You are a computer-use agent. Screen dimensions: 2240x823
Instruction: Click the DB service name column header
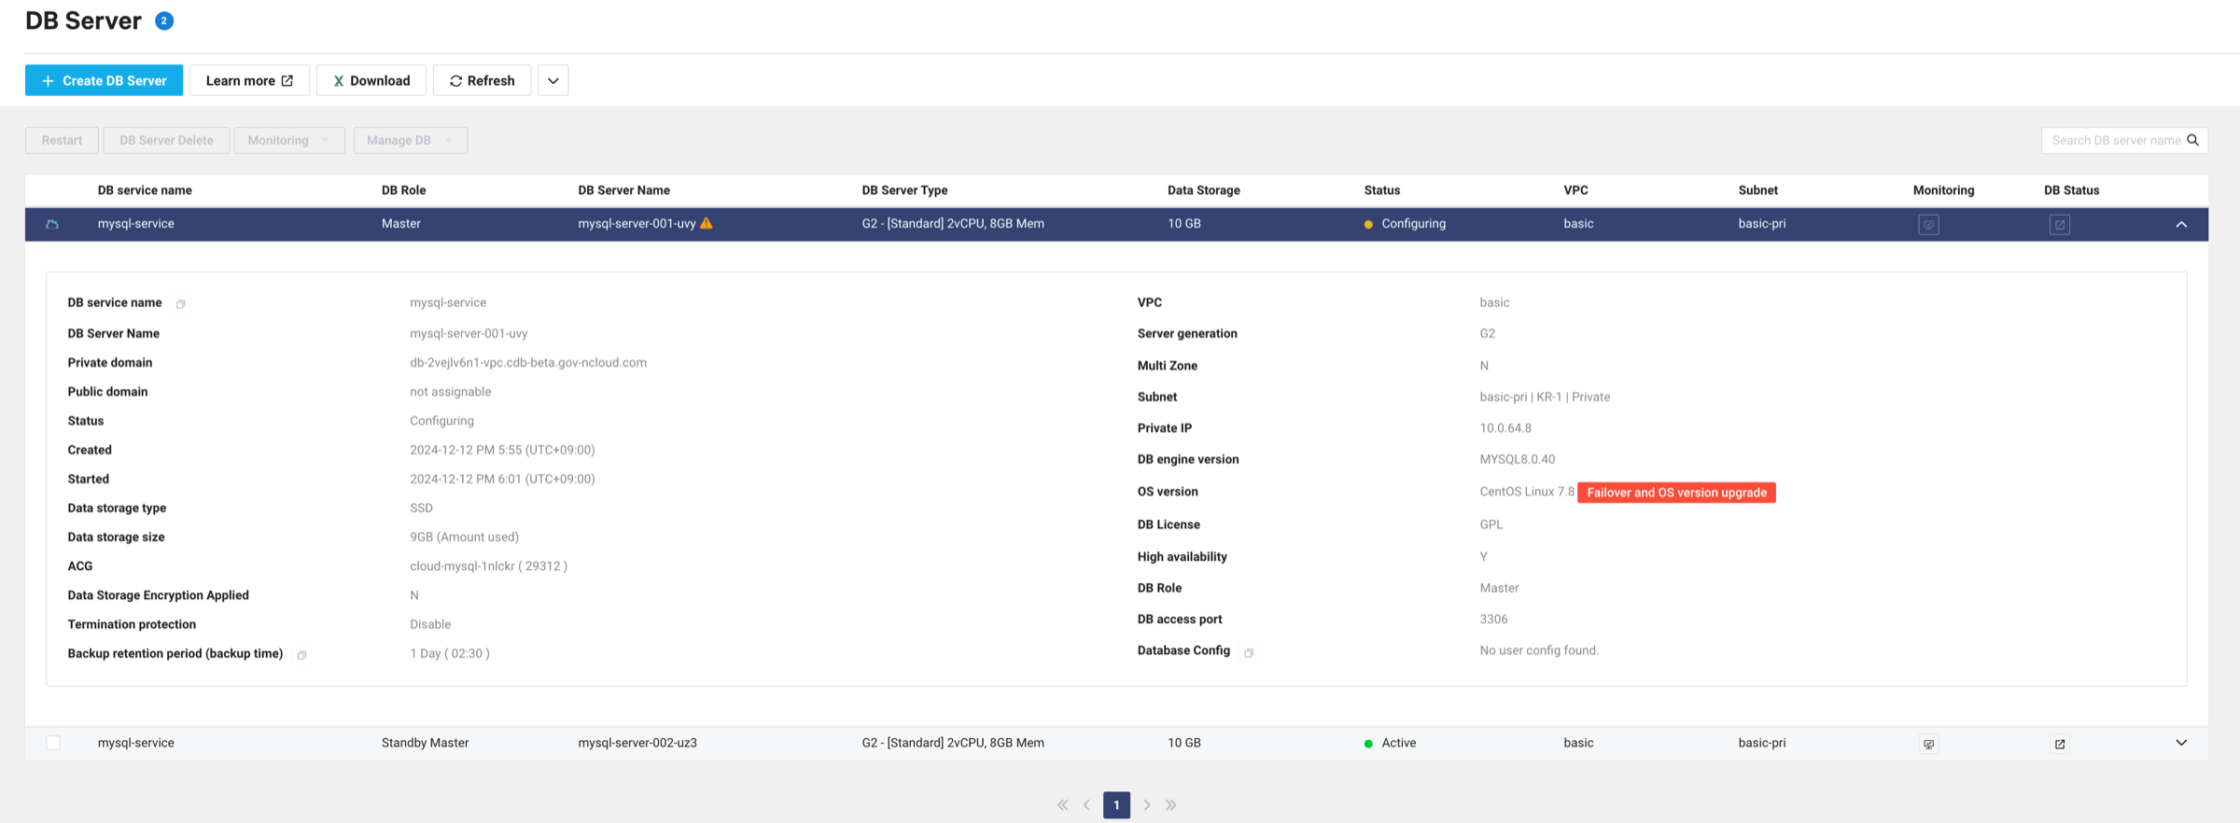click(x=145, y=190)
